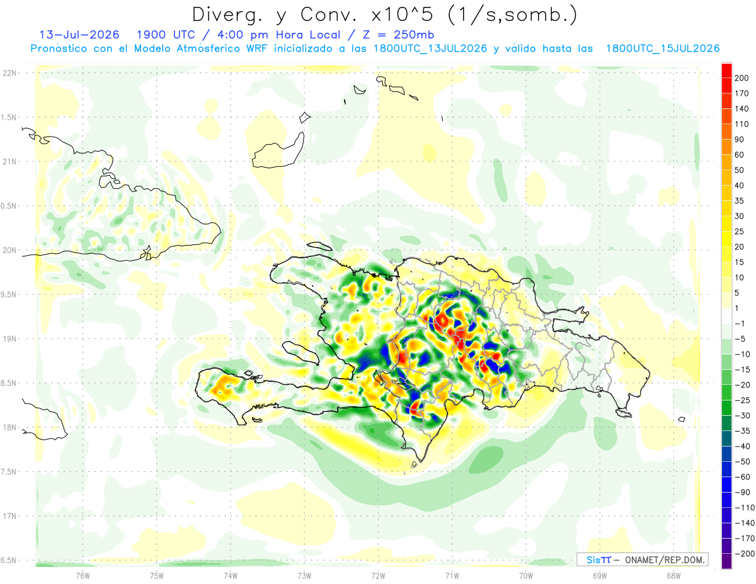Image resolution: width=756 pixels, height=584 pixels.
Task: Click the positive '35' colorbar value
Action: (x=740, y=200)
